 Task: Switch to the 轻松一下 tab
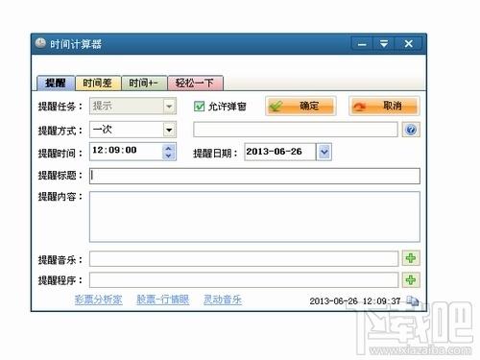195,84
